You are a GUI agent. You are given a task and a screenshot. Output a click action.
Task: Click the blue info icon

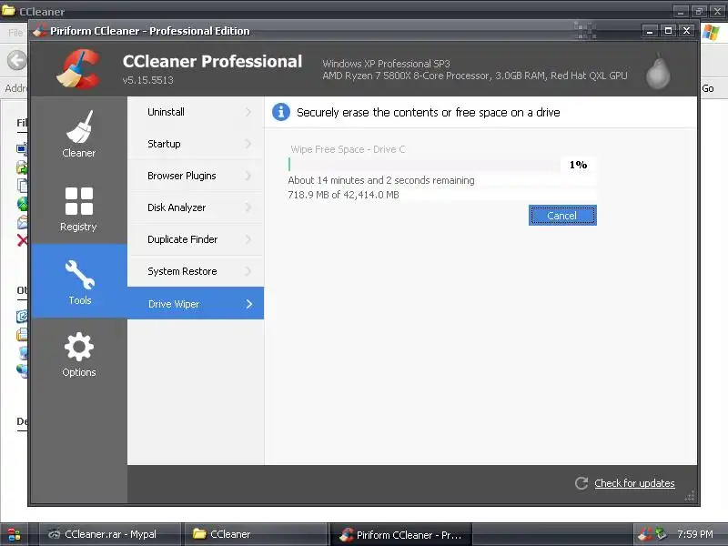281,112
